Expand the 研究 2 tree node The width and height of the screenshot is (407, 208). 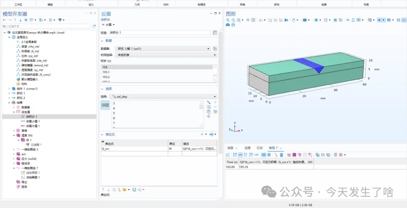tap(9, 98)
